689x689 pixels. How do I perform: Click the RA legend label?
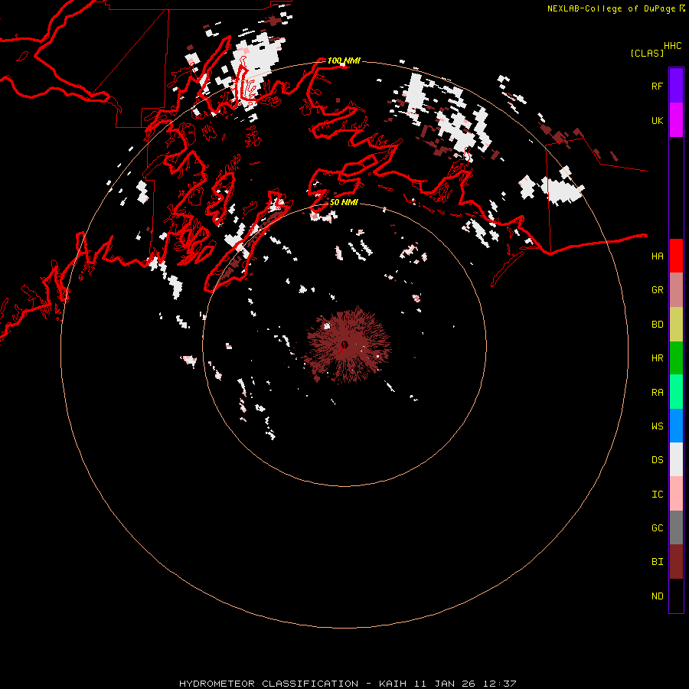pyautogui.click(x=657, y=392)
